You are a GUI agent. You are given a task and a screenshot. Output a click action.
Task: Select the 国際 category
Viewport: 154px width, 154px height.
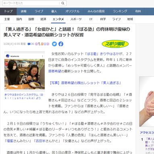point(31,19)
